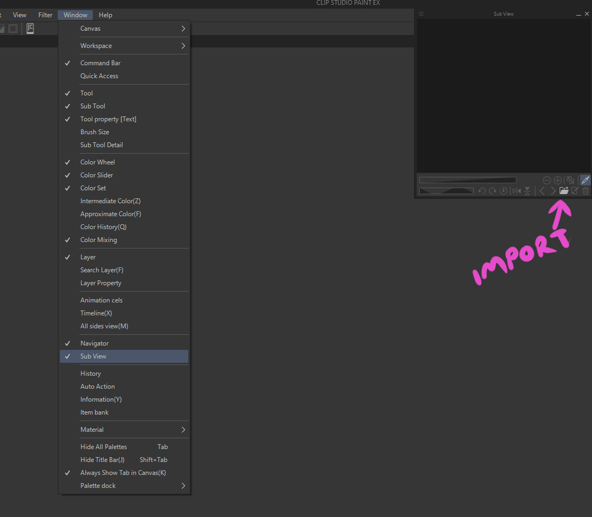Uncheck Command Bar in Window menu
This screenshot has width=592, height=517.
[x=100, y=63]
